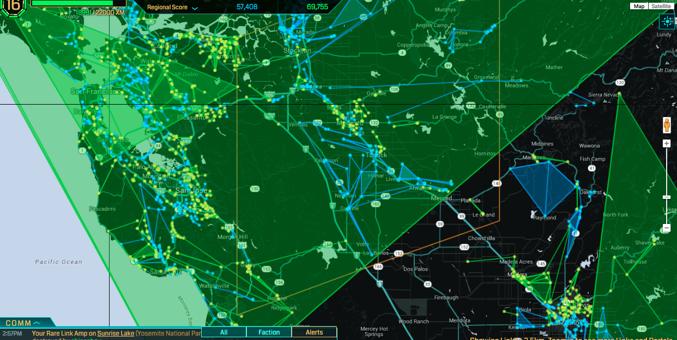Click the highway 130 shield marker

255,189
